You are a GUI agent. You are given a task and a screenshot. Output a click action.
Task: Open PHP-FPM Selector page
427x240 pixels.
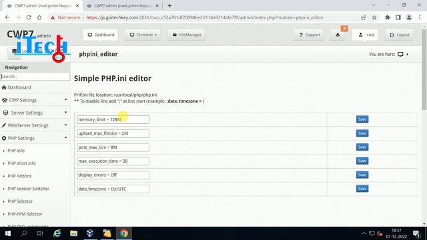[x=25, y=214]
